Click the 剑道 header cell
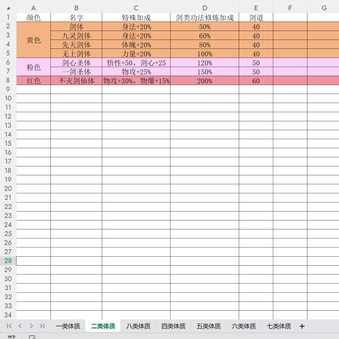This screenshot has height=339, width=339. (256, 17)
